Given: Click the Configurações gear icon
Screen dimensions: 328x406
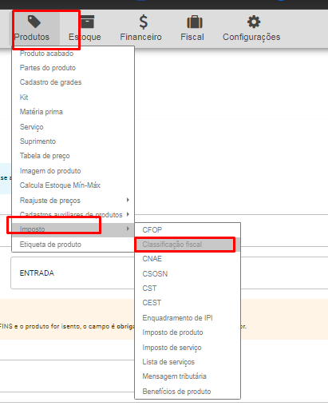Looking at the screenshot, I should pyautogui.click(x=254, y=22).
